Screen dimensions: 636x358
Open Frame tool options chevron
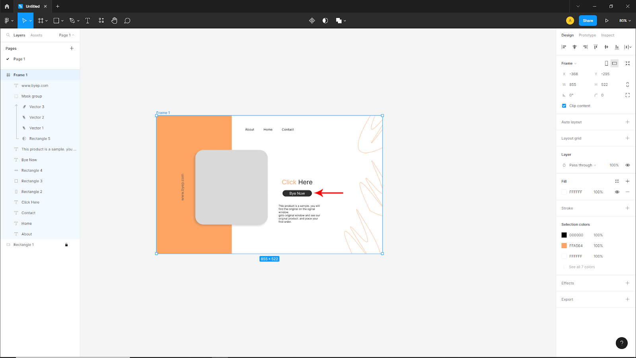(47, 21)
